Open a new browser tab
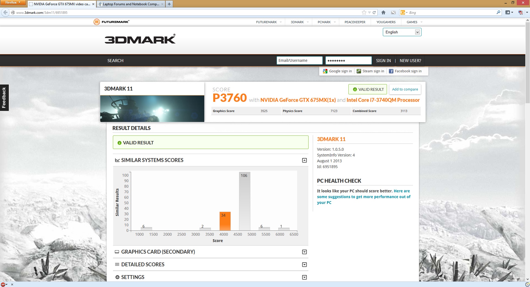The width and height of the screenshot is (530, 287). click(x=169, y=4)
